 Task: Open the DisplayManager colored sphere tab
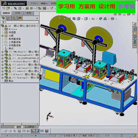(20, 18)
